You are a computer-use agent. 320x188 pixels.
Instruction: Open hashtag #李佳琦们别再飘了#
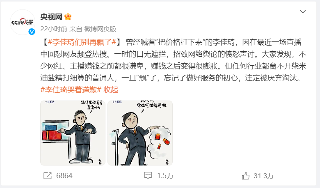82,42
